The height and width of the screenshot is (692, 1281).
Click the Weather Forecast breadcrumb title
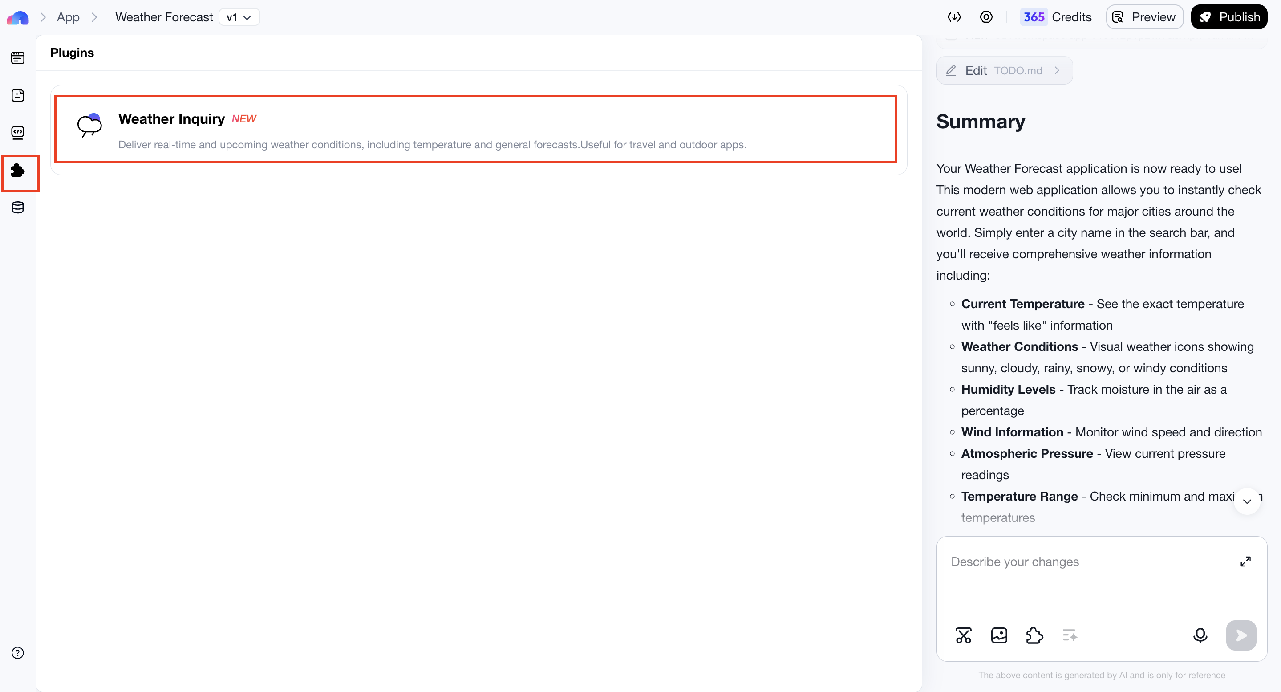164,17
